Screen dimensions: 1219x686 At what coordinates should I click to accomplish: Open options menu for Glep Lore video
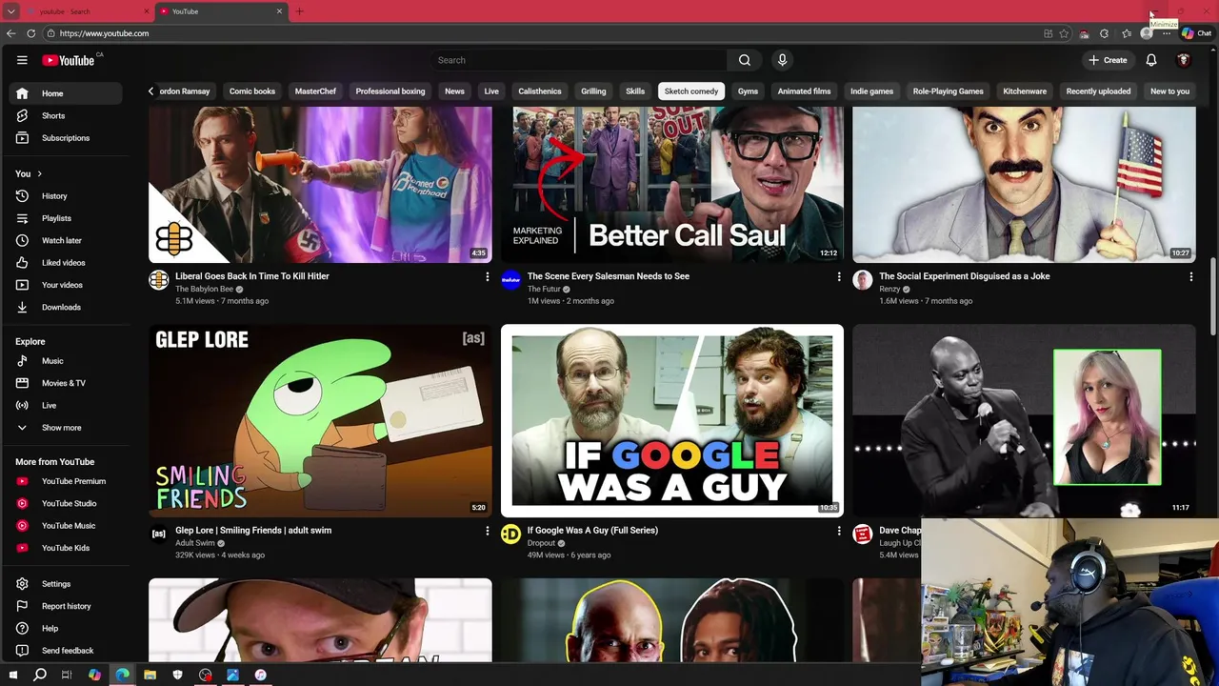(487, 531)
